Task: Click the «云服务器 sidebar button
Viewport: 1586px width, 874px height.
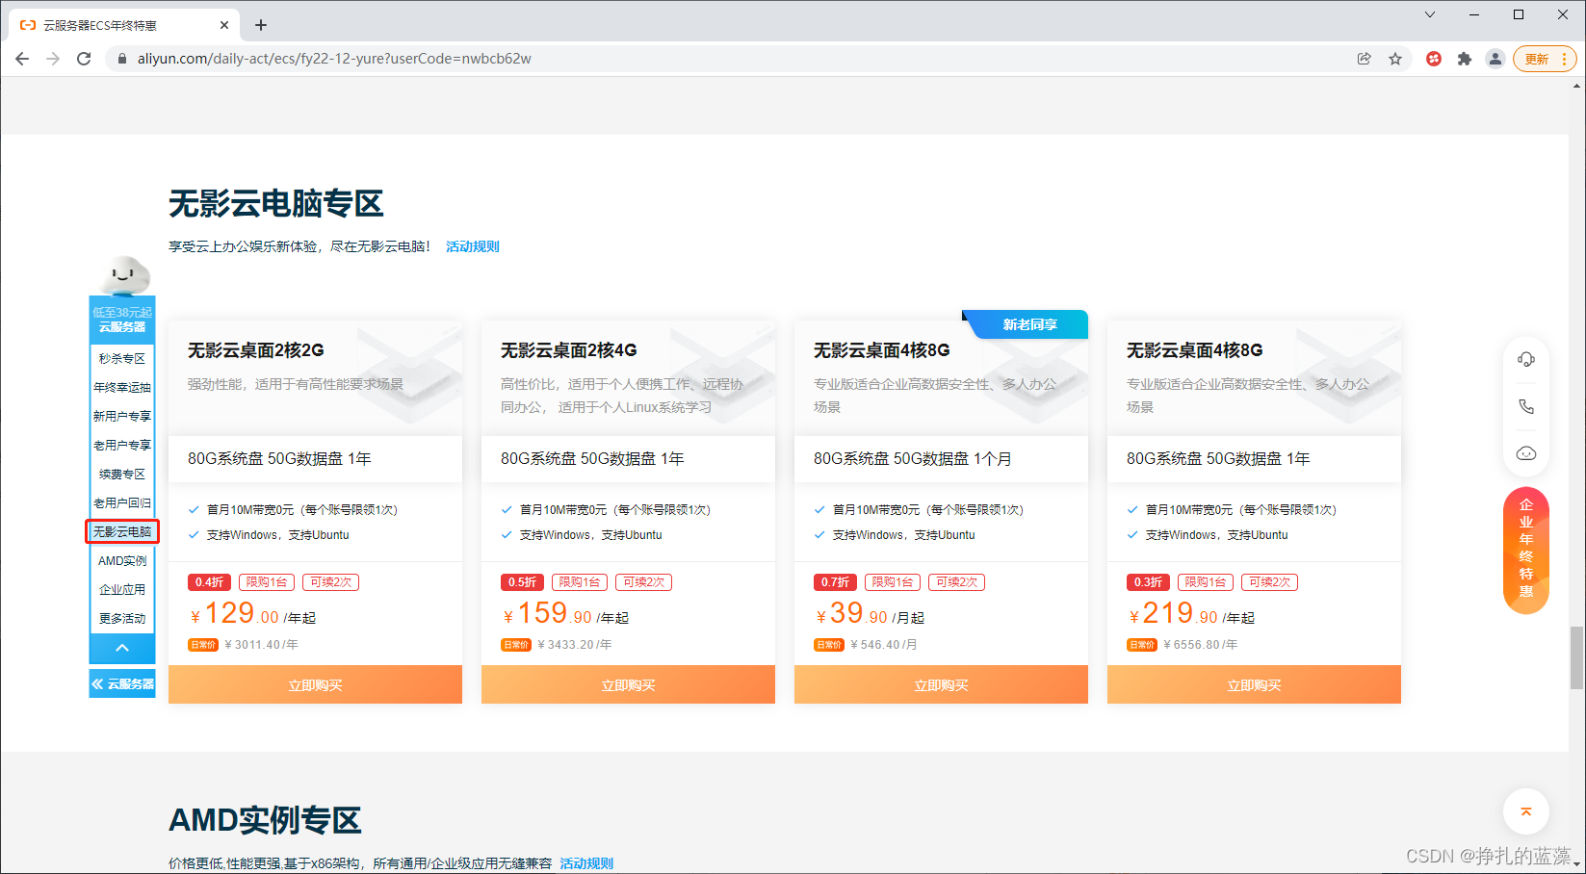Action: pyautogui.click(x=122, y=684)
